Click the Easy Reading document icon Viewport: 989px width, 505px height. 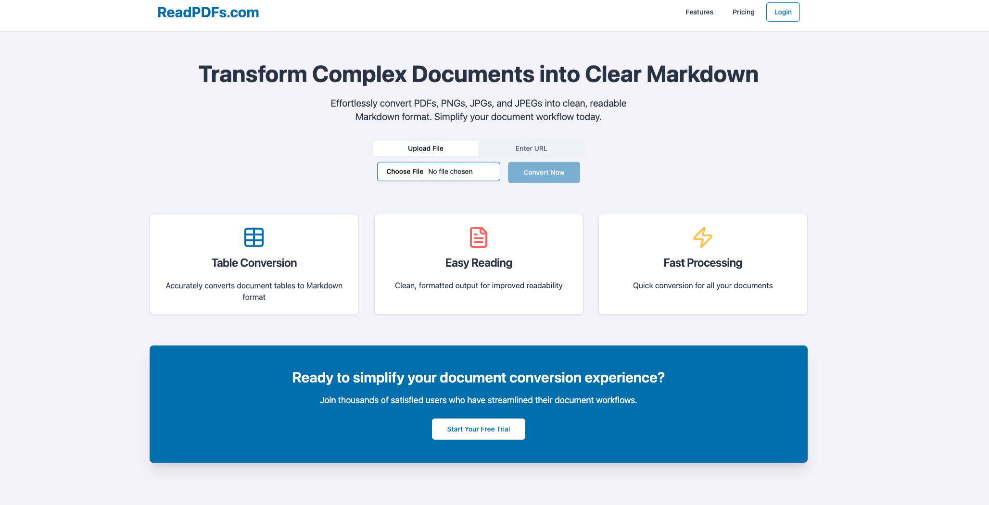(x=479, y=237)
